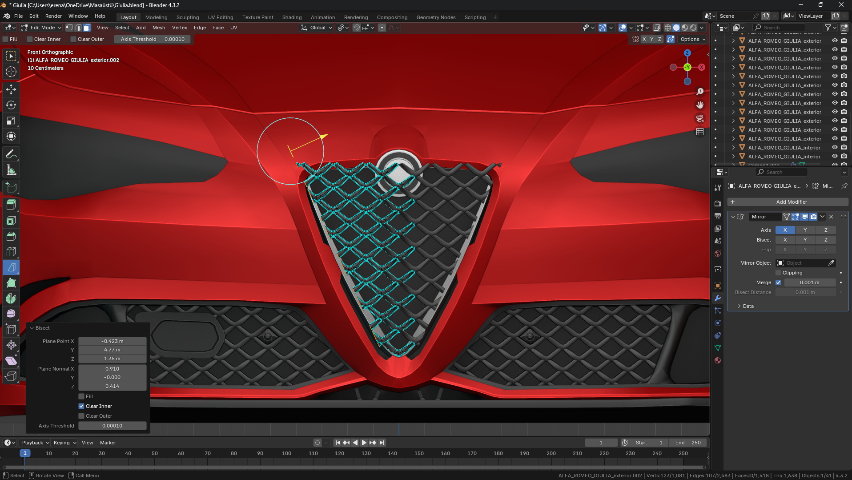Toggle Mirror Bisect Z button

(x=826, y=240)
